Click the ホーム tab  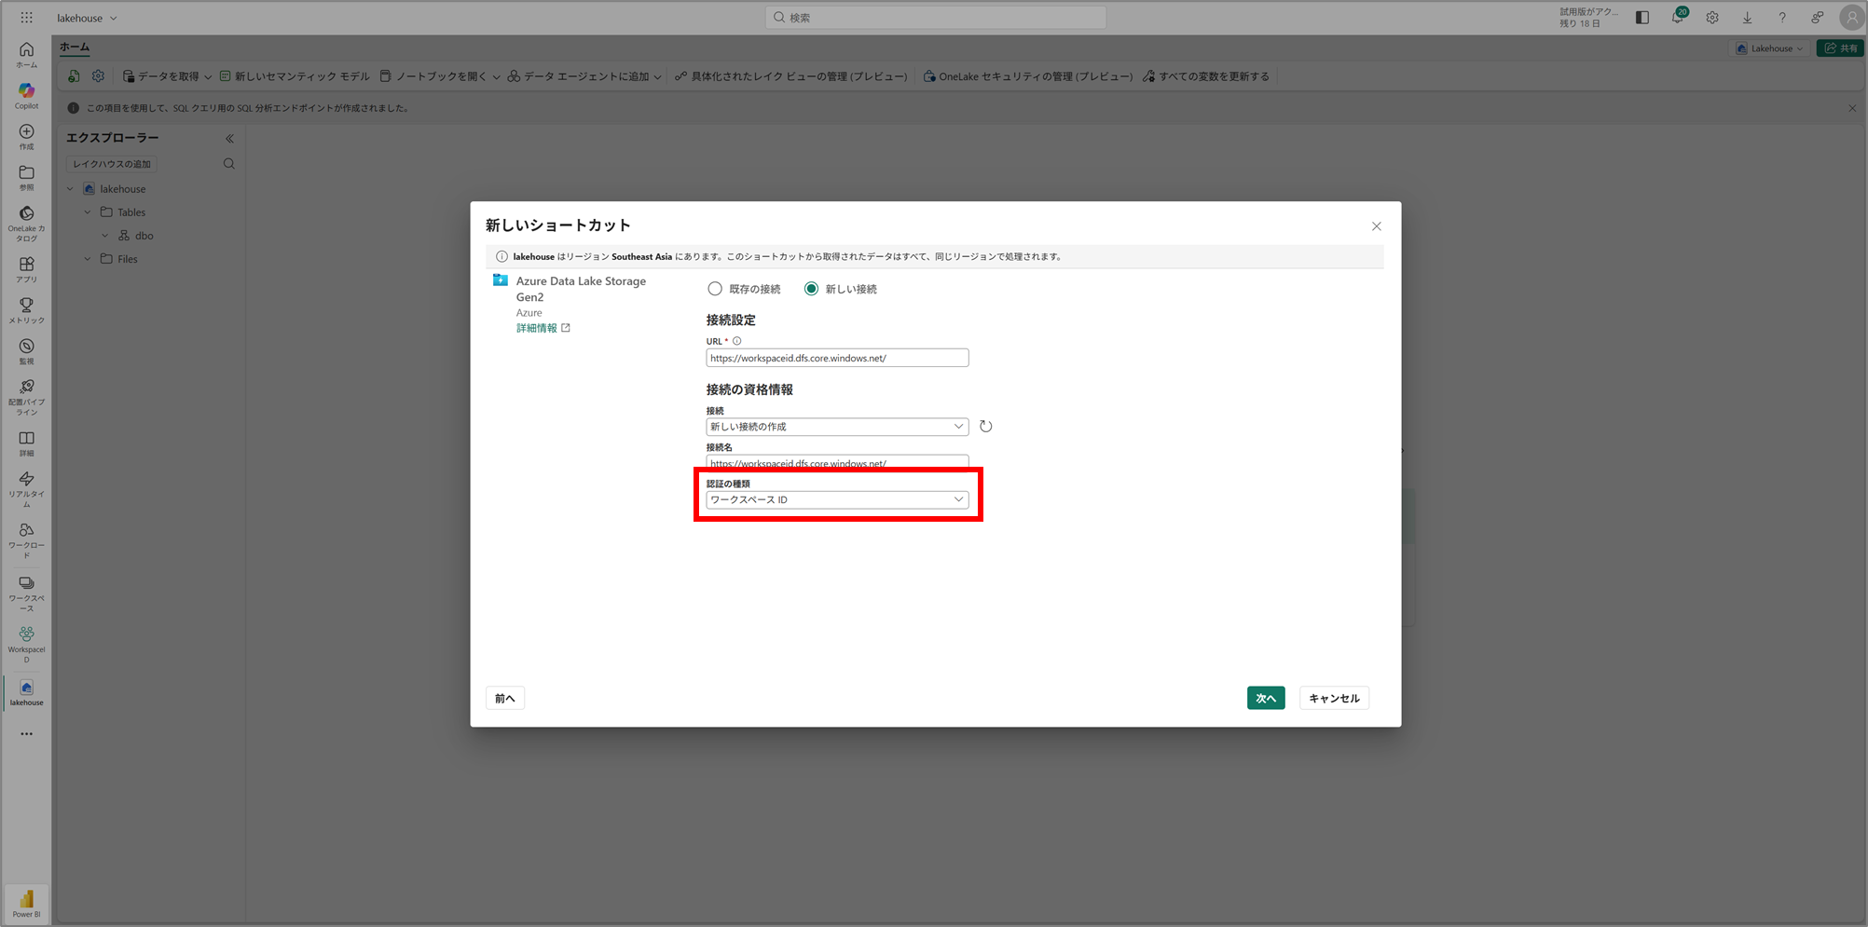(x=75, y=47)
